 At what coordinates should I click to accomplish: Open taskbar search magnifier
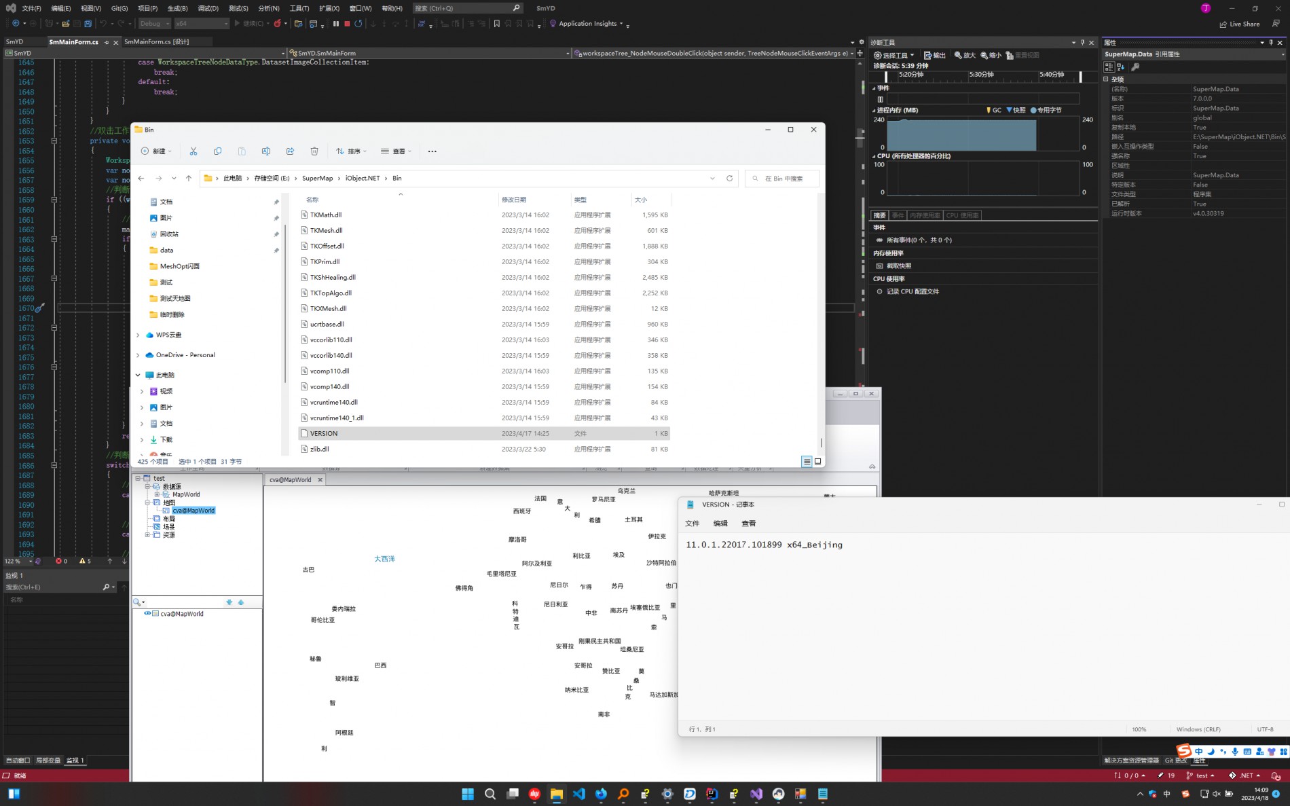[490, 794]
